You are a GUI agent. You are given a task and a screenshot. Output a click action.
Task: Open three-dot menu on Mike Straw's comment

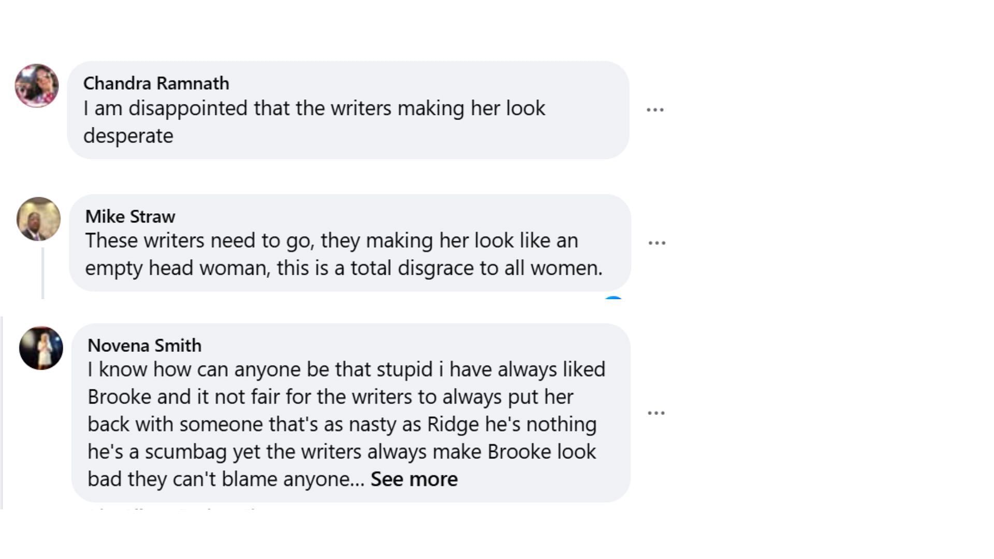click(x=657, y=243)
